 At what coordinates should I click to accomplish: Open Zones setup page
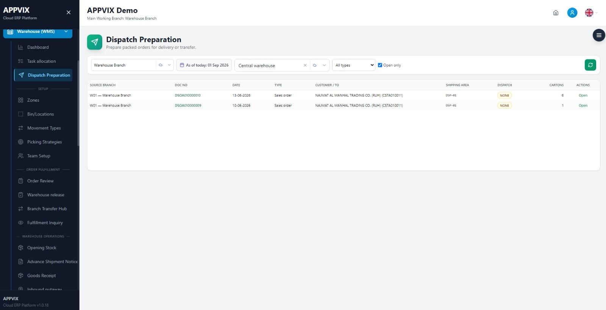point(43,100)
